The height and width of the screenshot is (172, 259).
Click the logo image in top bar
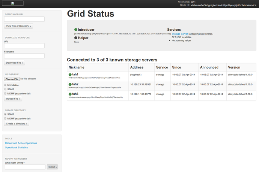click(x=12, y=3)
